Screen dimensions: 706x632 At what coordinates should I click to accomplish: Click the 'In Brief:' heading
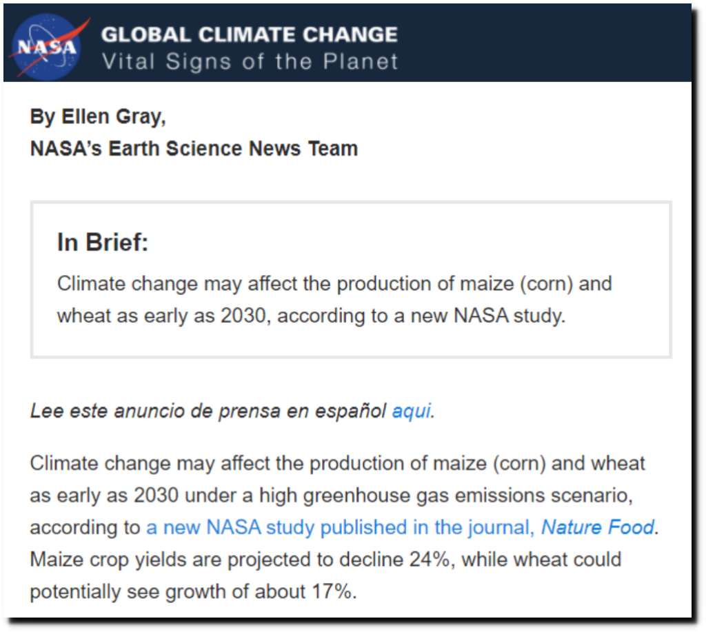[103, 242]
